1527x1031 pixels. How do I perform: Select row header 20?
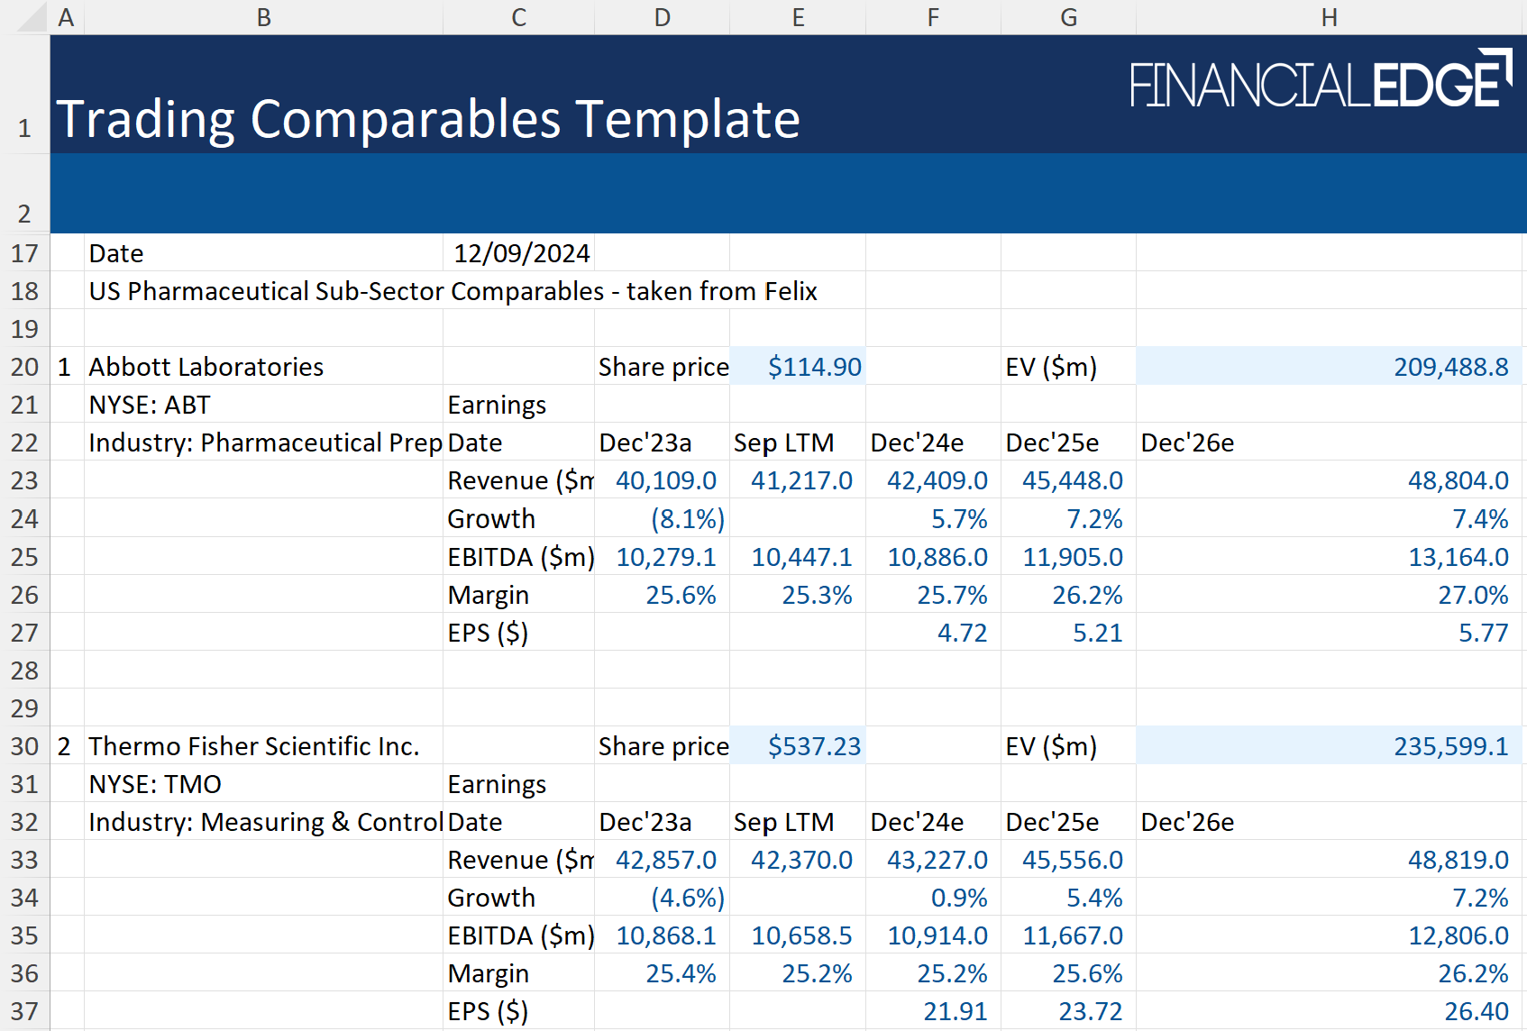[x=24, y=367]
